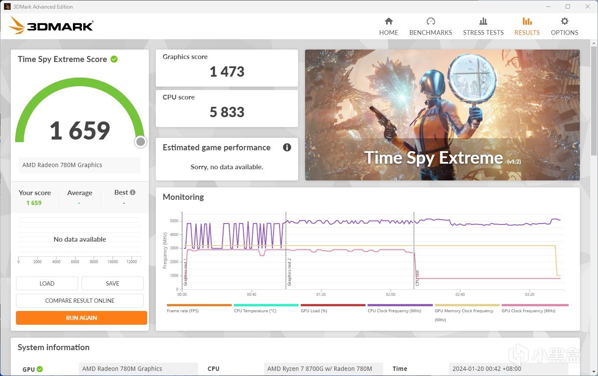Click the grey knob at the score gauge end
This screenshot has width=598, height=376.
pyautogui.click(x=140, y=142)
